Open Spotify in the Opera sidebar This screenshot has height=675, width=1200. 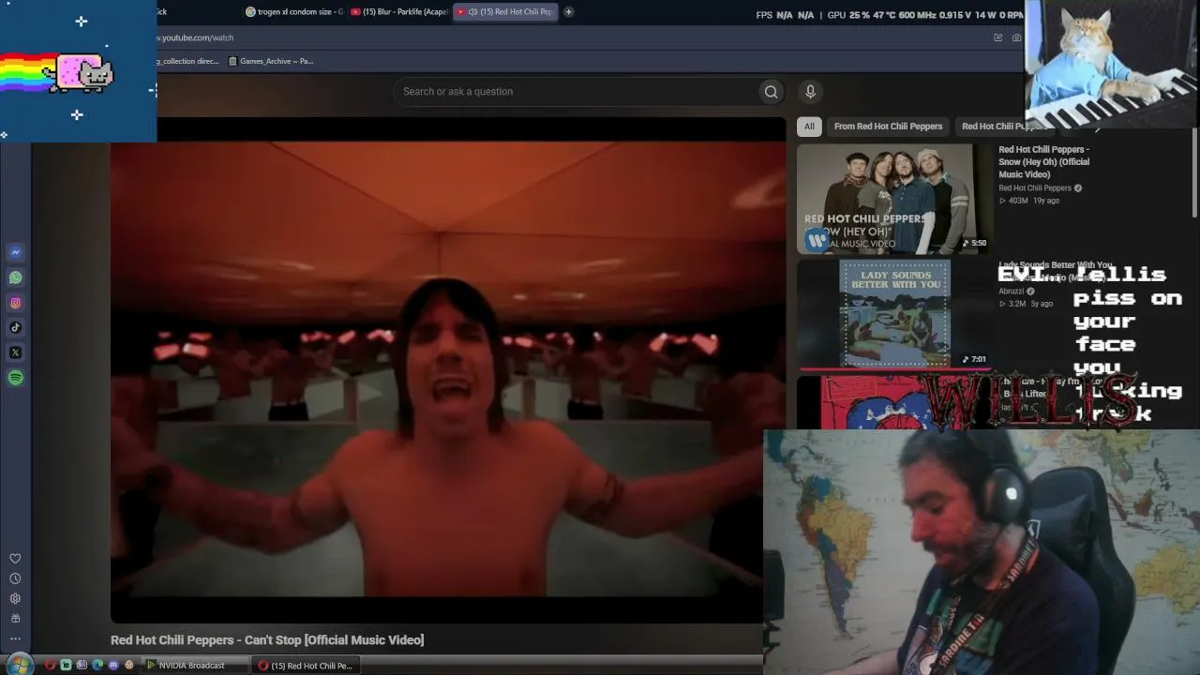coord(15,378)
